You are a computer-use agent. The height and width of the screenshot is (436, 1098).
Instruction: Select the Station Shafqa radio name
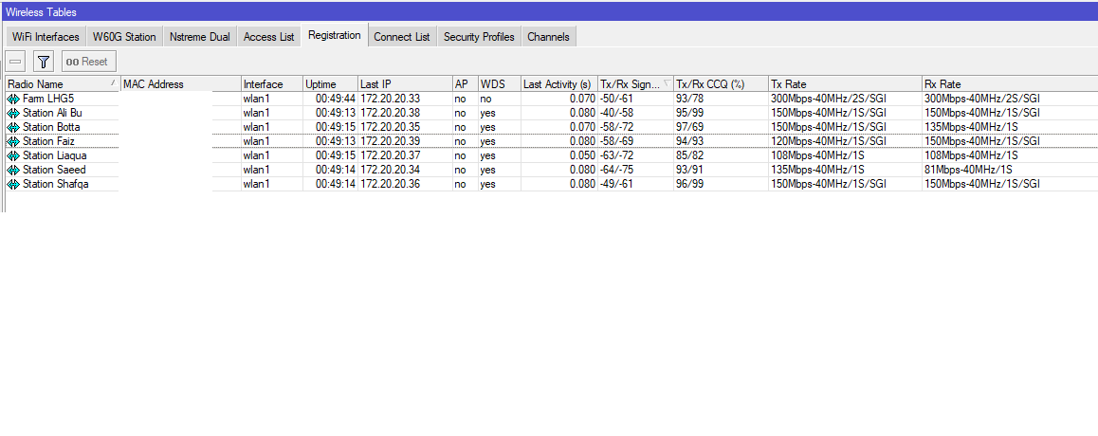[55, 184]
